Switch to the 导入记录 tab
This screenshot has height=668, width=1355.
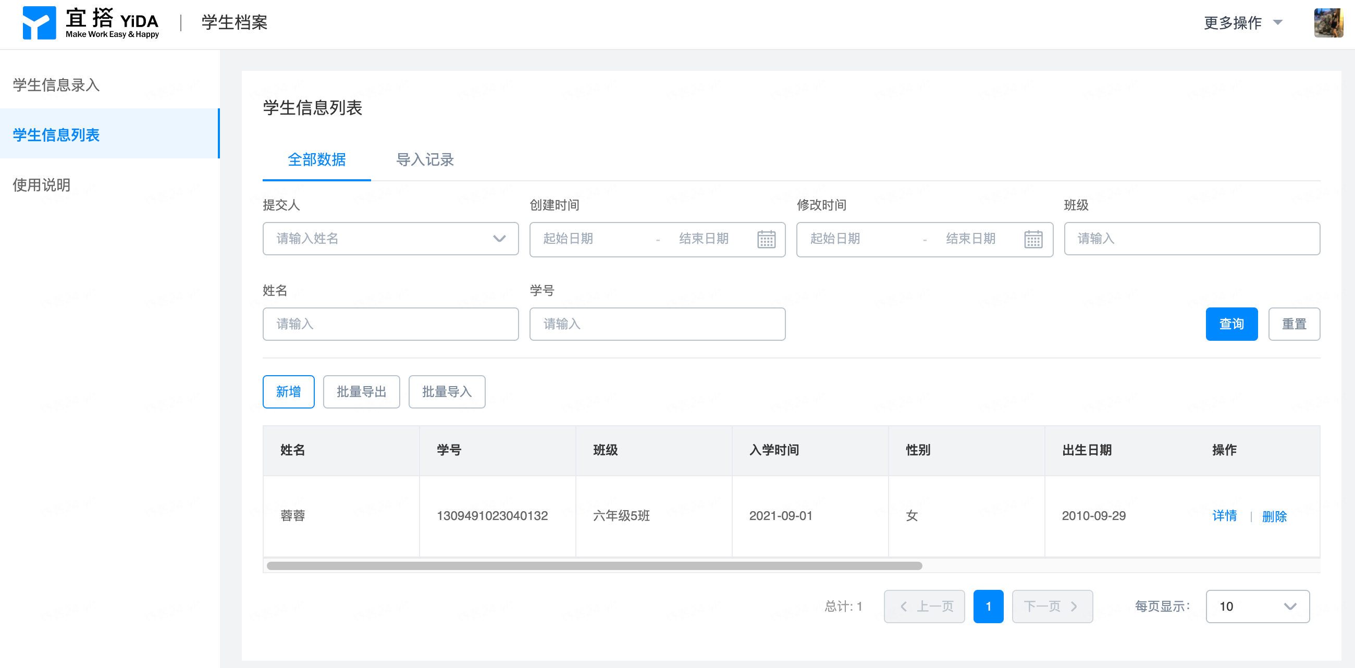click(425, 159)
